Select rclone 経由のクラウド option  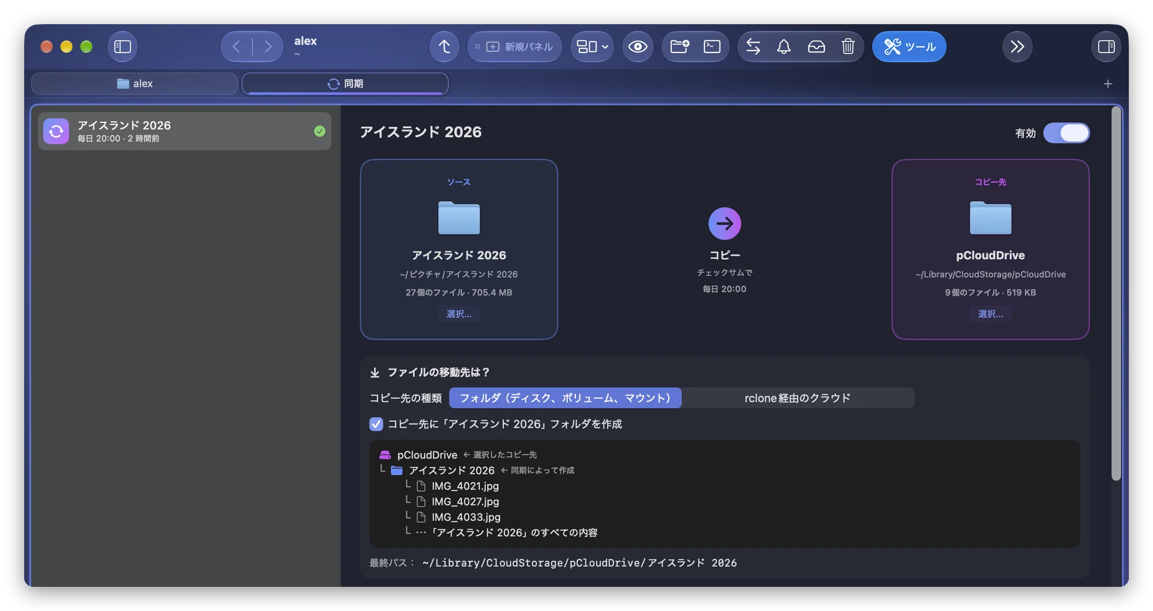[x=797, y=398]
